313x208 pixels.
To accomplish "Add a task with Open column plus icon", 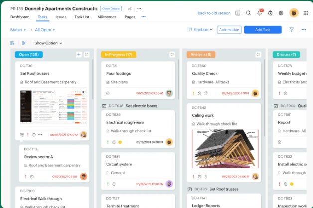I will [x=79, y=54].
